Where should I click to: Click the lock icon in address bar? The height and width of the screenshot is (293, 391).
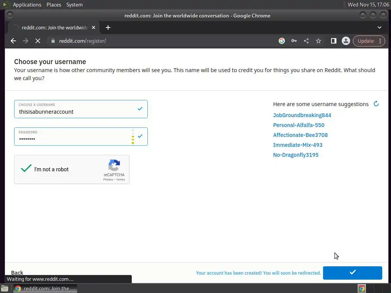[x=53, y=41]
